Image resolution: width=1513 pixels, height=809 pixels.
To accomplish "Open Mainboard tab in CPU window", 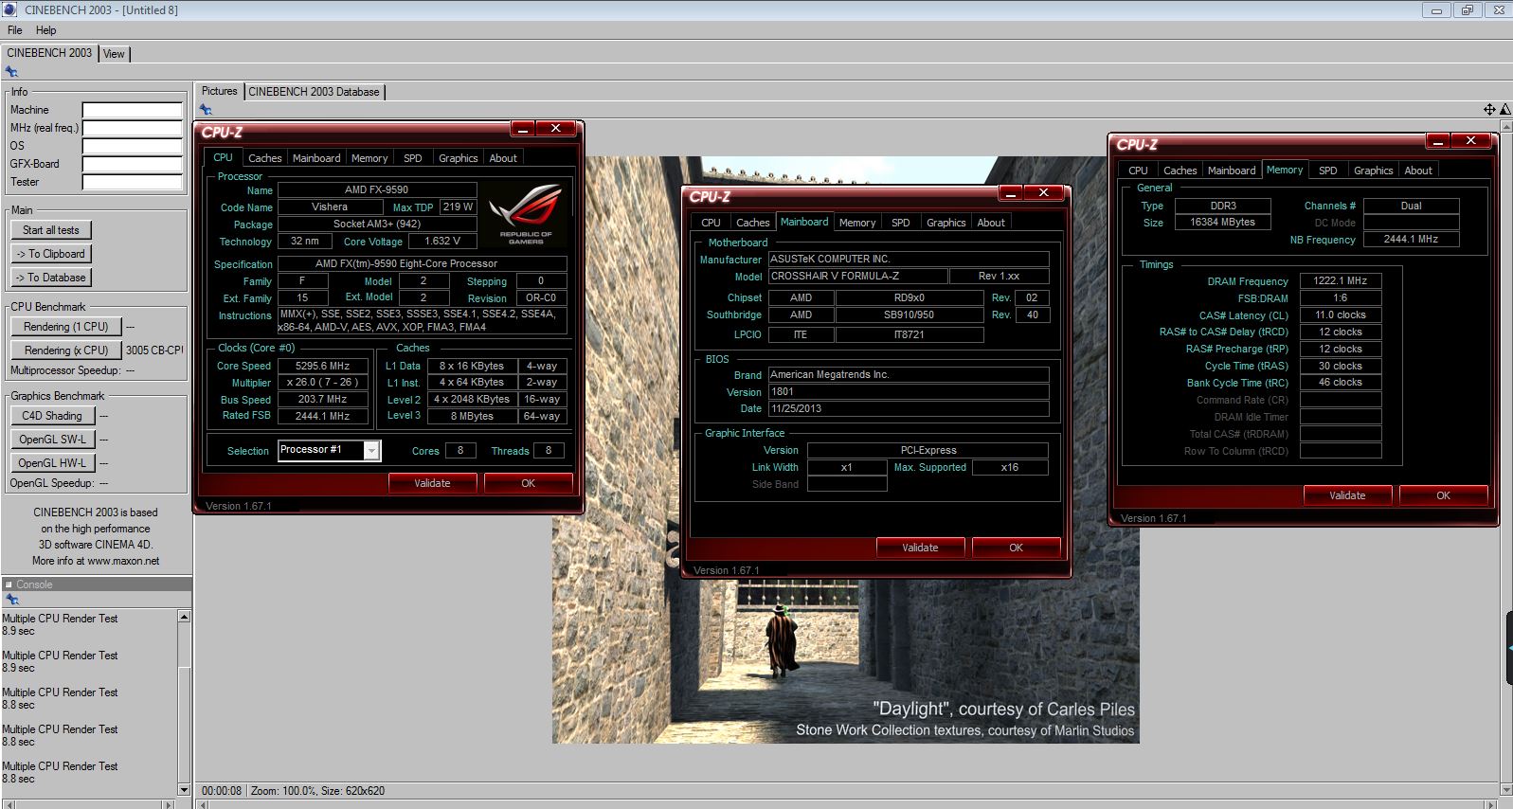I will (x=316, y=158).
